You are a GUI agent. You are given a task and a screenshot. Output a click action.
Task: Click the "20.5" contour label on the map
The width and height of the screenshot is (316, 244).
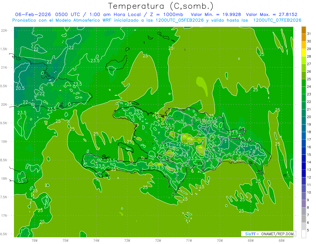[20, 88]
